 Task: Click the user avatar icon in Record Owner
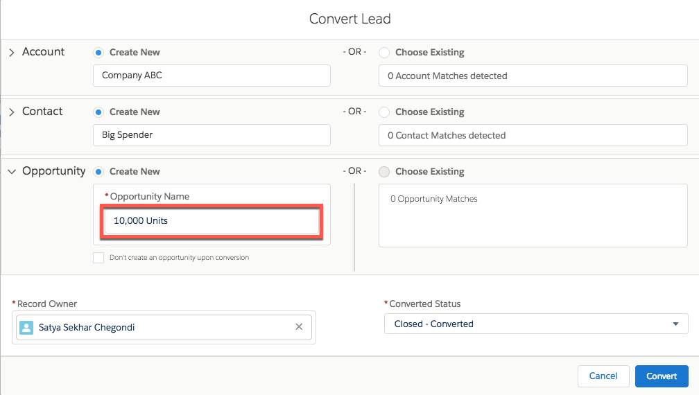[26, 328]
